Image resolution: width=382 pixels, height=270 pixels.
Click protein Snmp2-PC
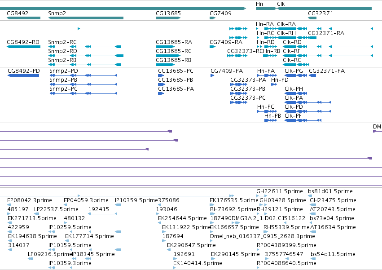(x=63, y=89)
